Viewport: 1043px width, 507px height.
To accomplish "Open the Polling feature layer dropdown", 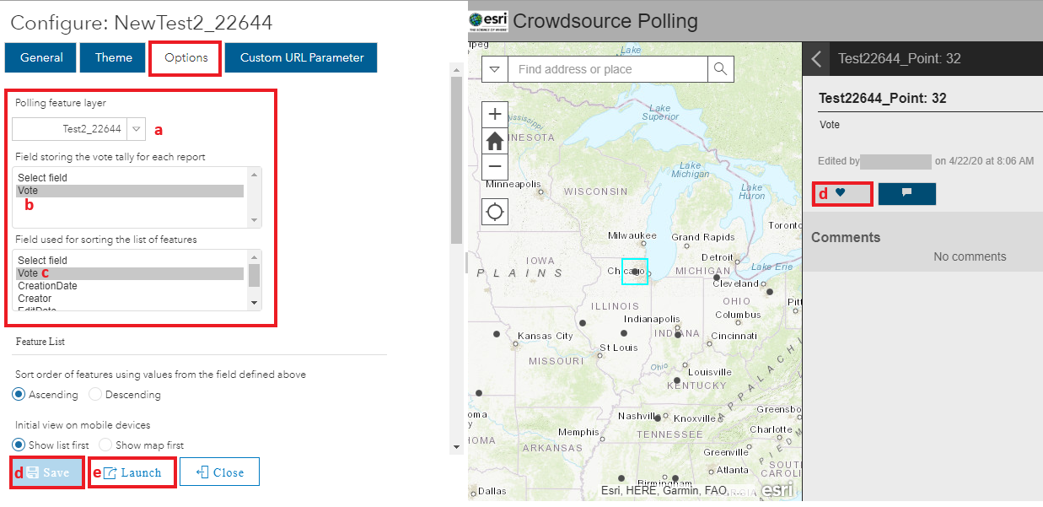I will (x=136, y=129).
